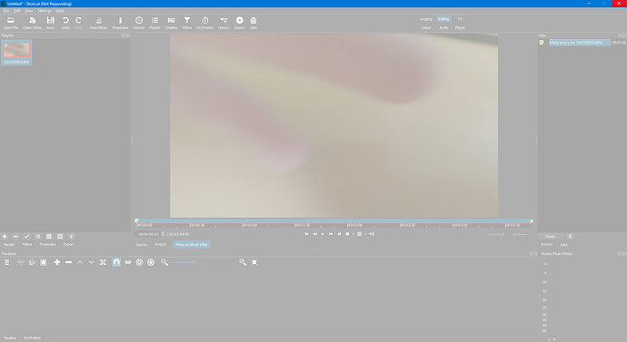This screenshot has height=342, width=627.
Task: Toggle scrub while dragging
Action: [x=128, y=262]
